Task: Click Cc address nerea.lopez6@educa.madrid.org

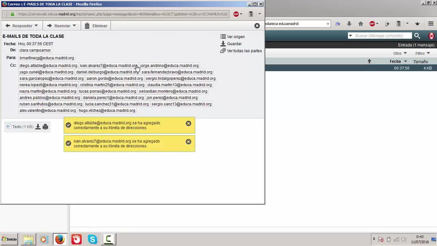Action: [x=48, y=85]
